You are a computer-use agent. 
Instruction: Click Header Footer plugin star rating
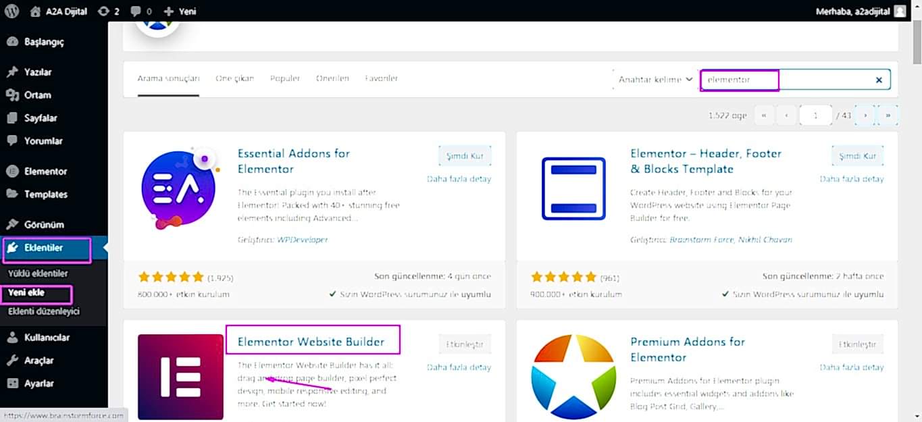coord(564,277)
